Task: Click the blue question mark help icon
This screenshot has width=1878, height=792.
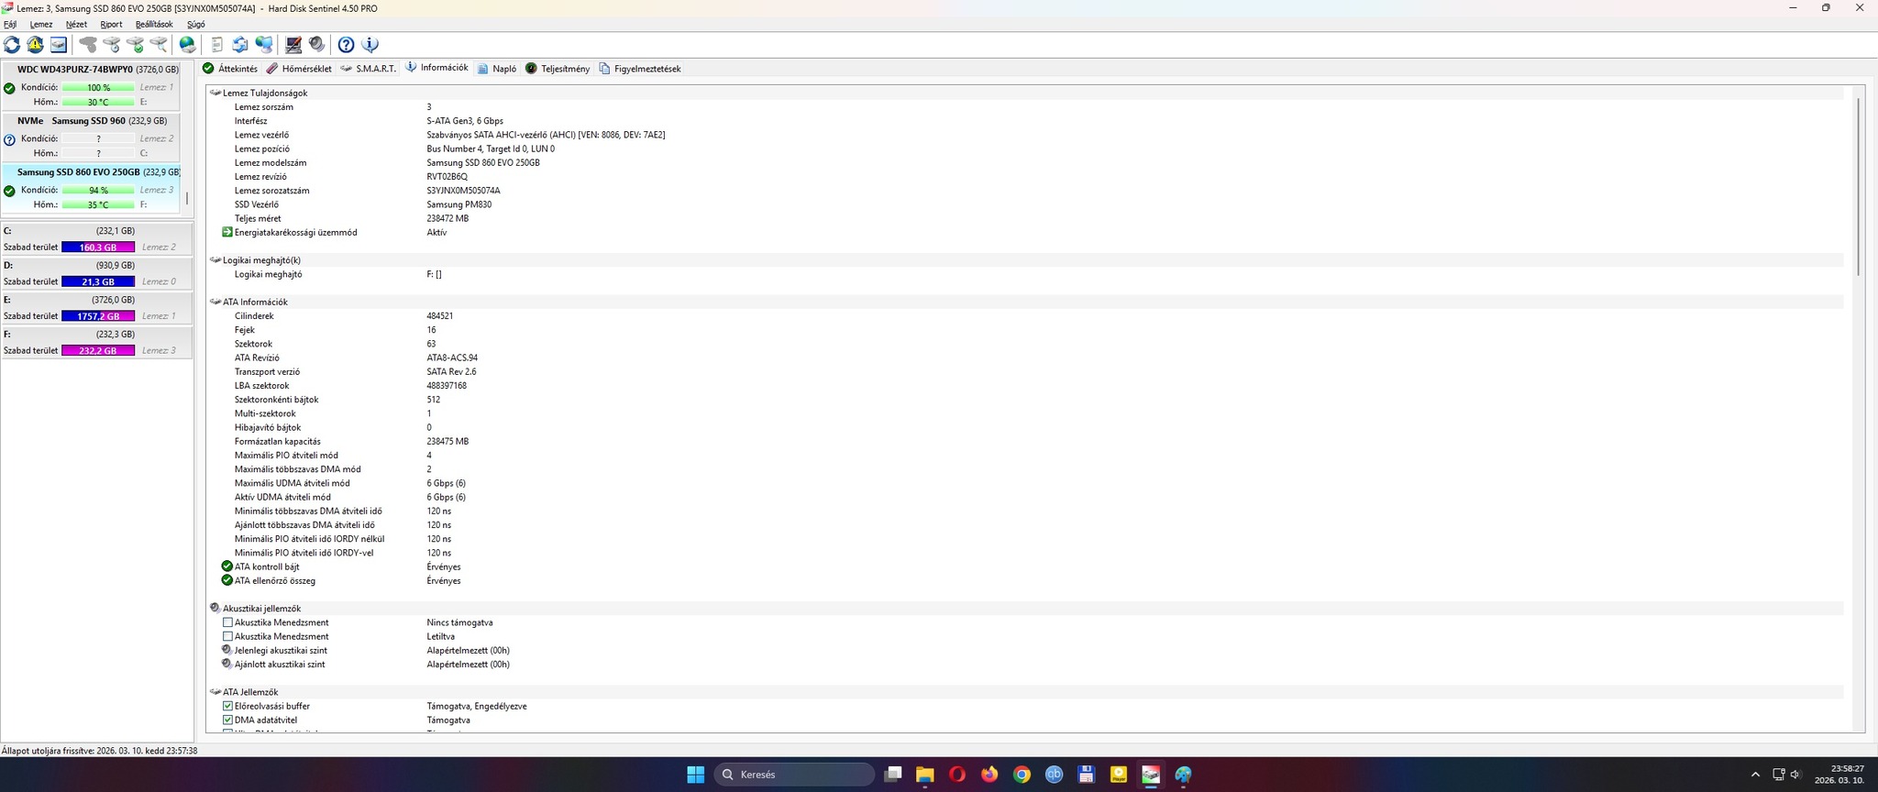Action: (x=346, y=44)
